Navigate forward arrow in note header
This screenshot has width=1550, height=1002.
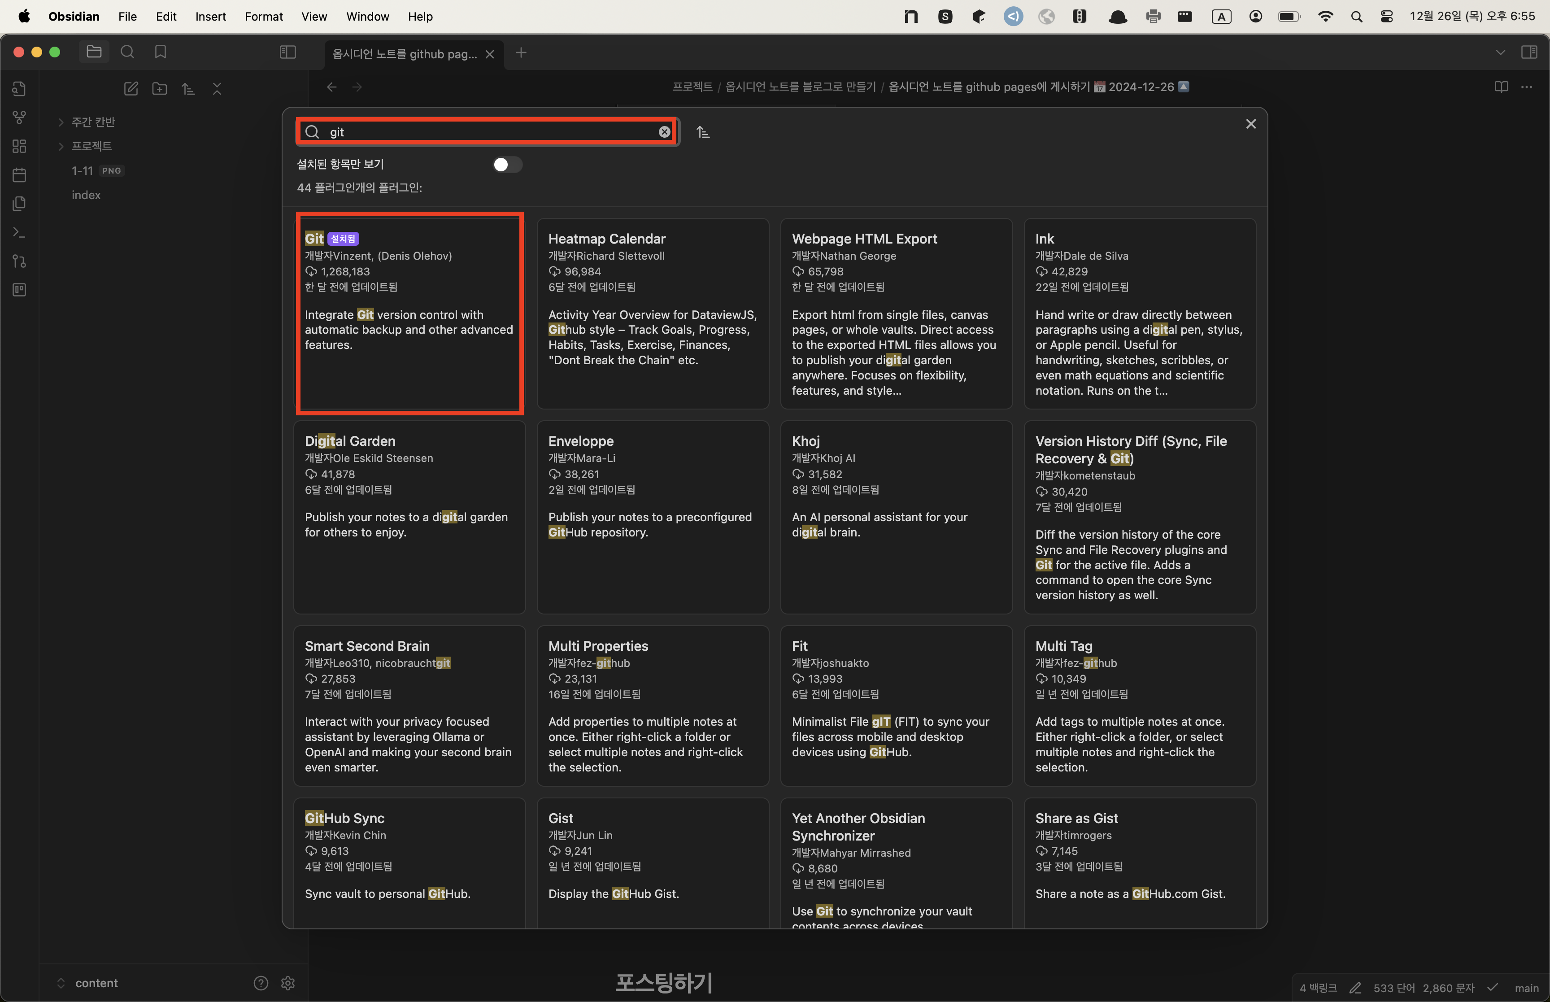pyautogui.click(x=357, y=87)
